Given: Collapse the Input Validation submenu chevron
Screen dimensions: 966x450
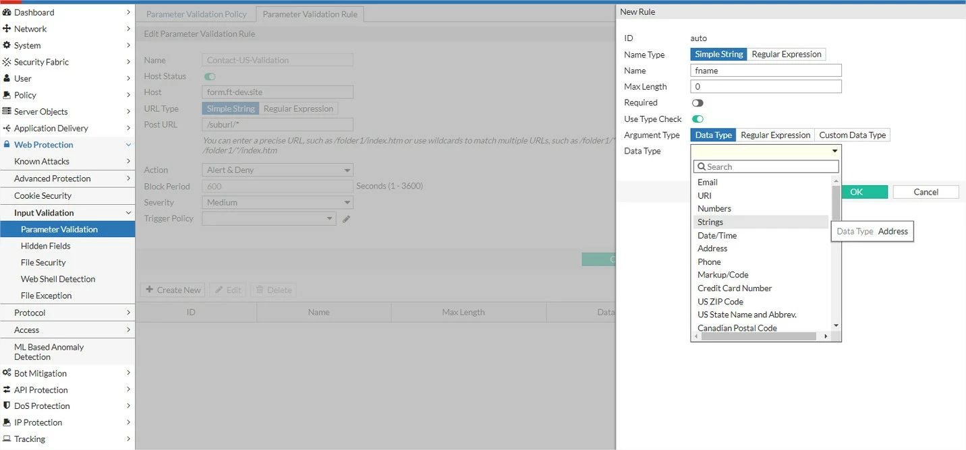Looking at the screenshot, I should coord(128,213).
